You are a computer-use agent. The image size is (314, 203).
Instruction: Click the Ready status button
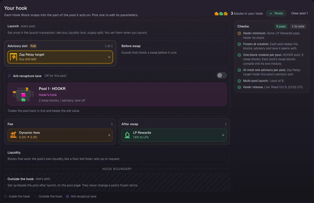tap(276, 13)
